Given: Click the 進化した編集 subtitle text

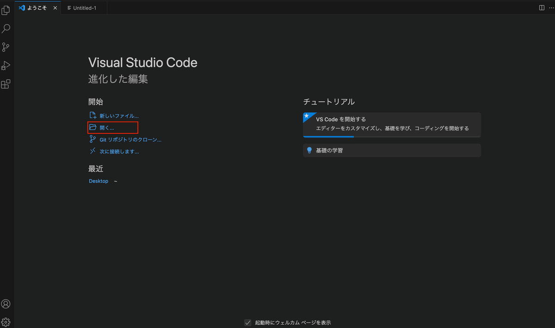Looking at the screenshot, I should pos(118,79).
